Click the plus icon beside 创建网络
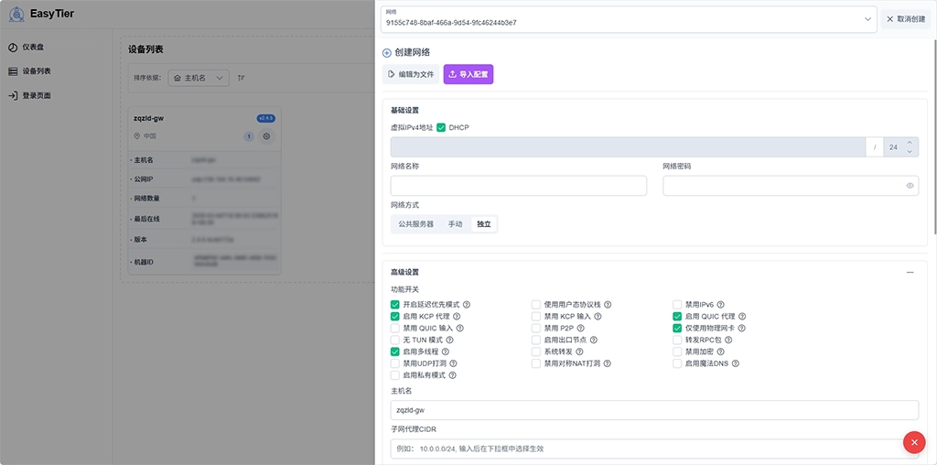This screenshot has height=465, width=937. pyautogui.click(x=387, y=53)
